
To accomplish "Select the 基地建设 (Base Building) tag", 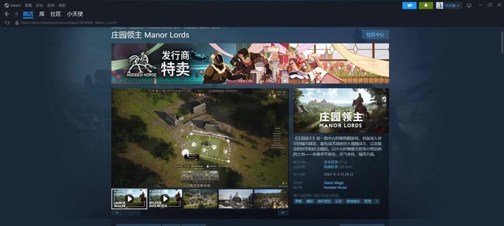I will (x=353, y=201).
